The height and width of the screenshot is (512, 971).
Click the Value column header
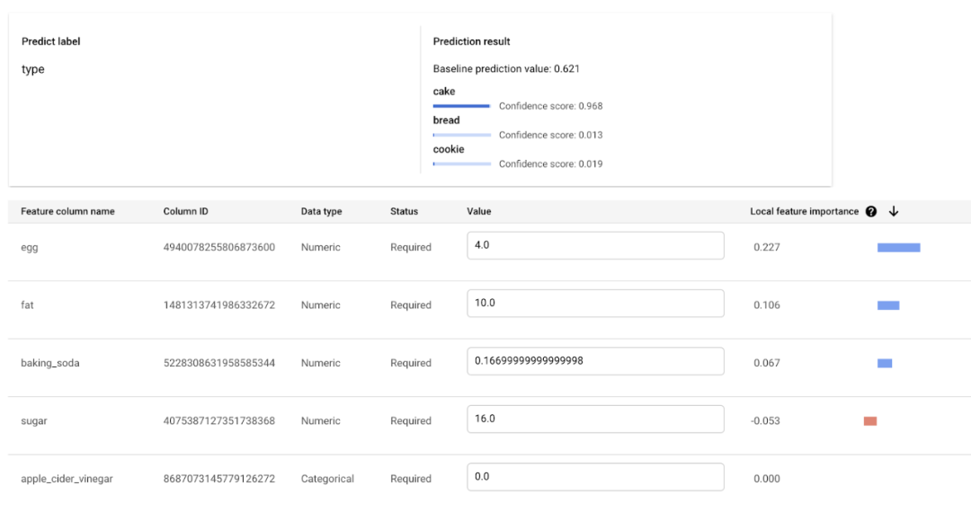click(x=479, y=212)
